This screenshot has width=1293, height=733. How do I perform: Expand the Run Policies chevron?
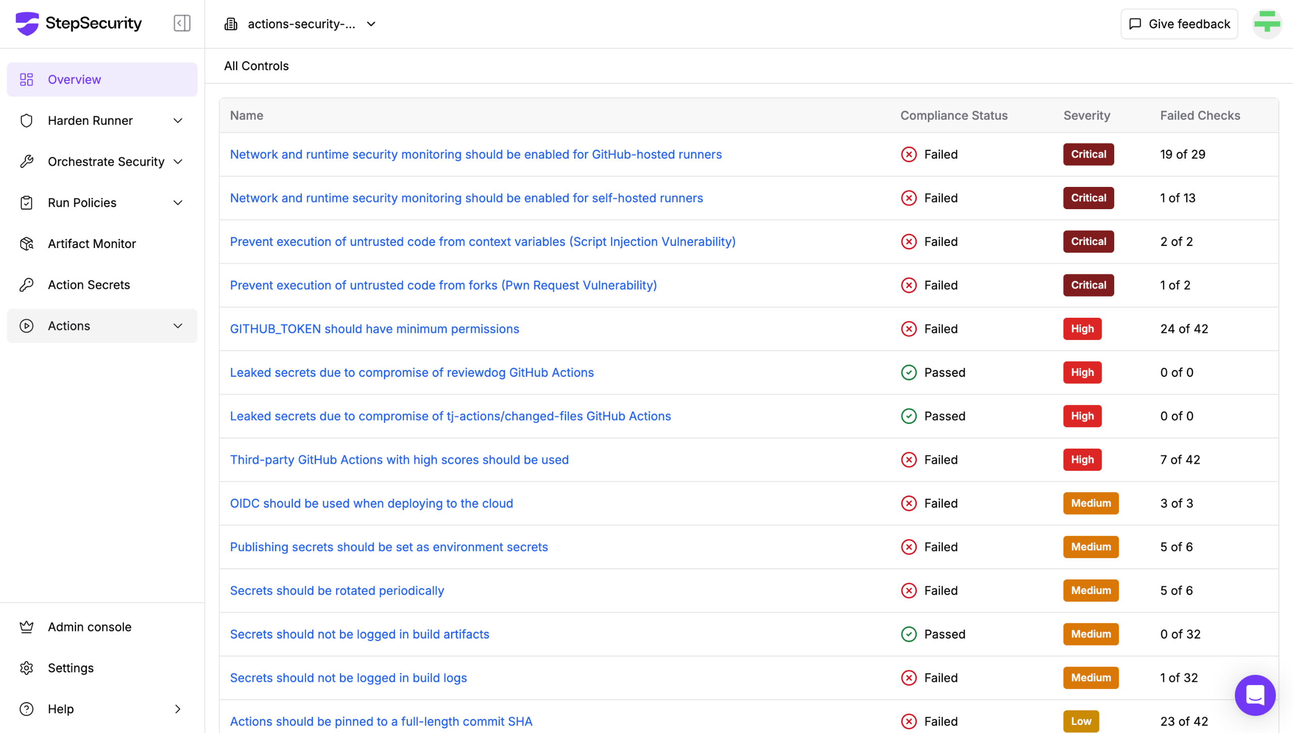[178, 203]
